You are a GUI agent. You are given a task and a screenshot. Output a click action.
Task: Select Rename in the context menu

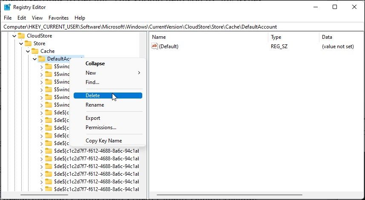(x=95, y=105)
